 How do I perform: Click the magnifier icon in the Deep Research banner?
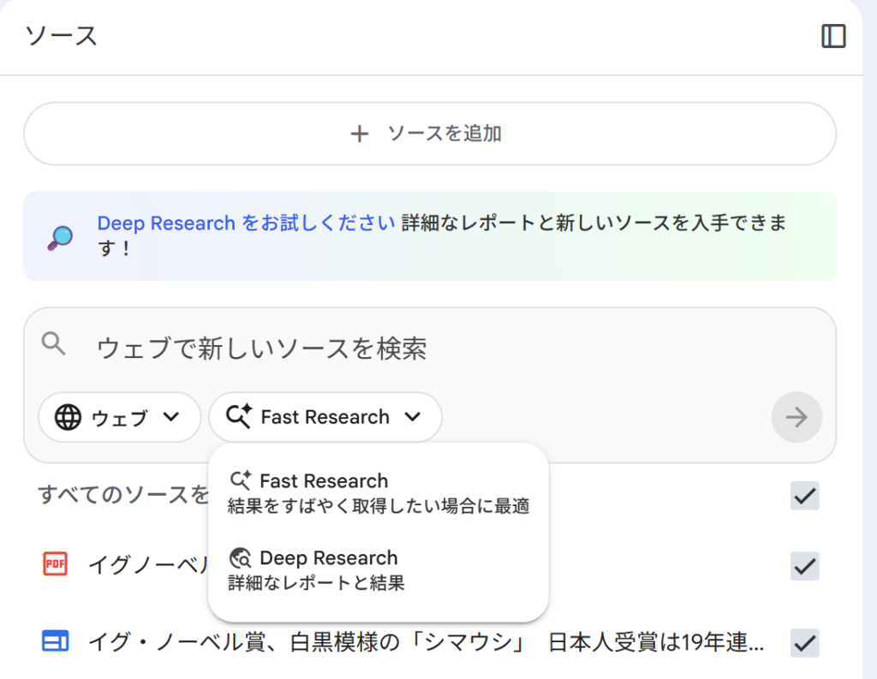[x=60, y=237]
